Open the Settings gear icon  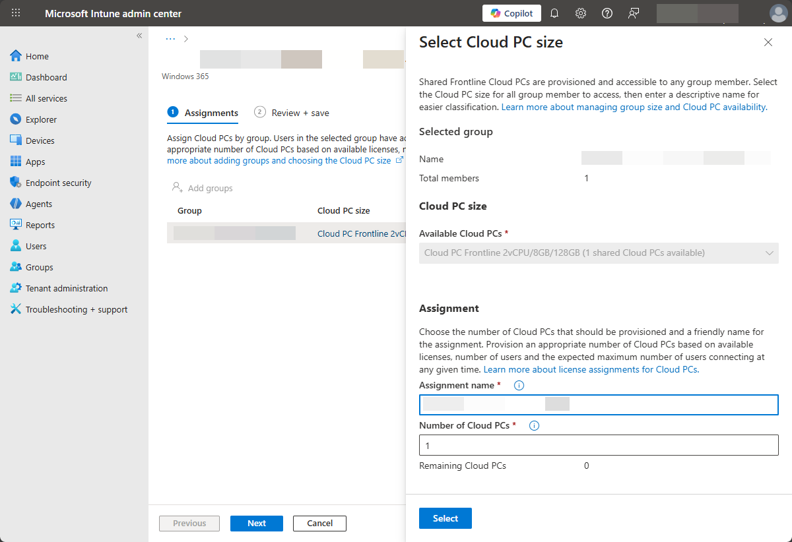pos(581,13)
